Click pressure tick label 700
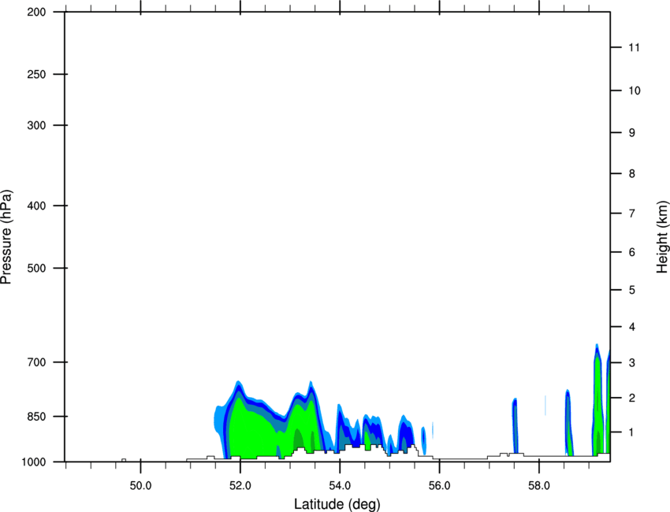670x512 pixels. click(x=36, y=362)
